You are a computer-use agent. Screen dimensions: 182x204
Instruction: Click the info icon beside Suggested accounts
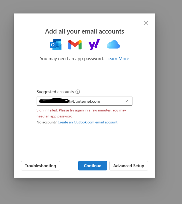(78, 92)
